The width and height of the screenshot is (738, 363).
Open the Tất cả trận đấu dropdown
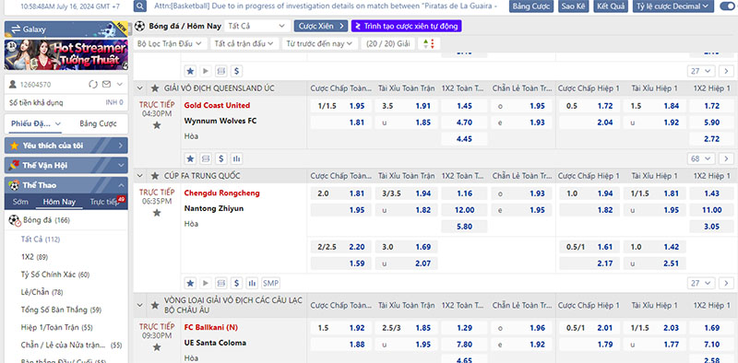244,43
